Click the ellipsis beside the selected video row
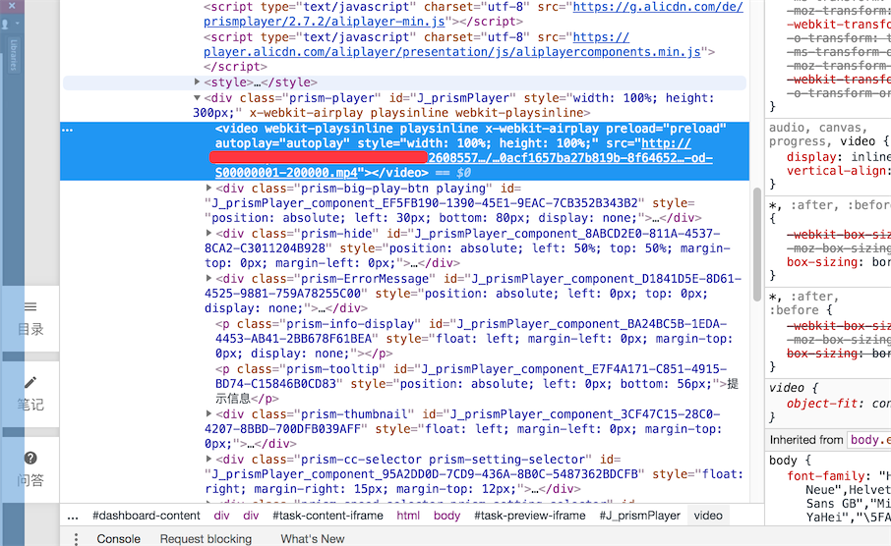This screenshot has height=546, width=891. (68, 130)
